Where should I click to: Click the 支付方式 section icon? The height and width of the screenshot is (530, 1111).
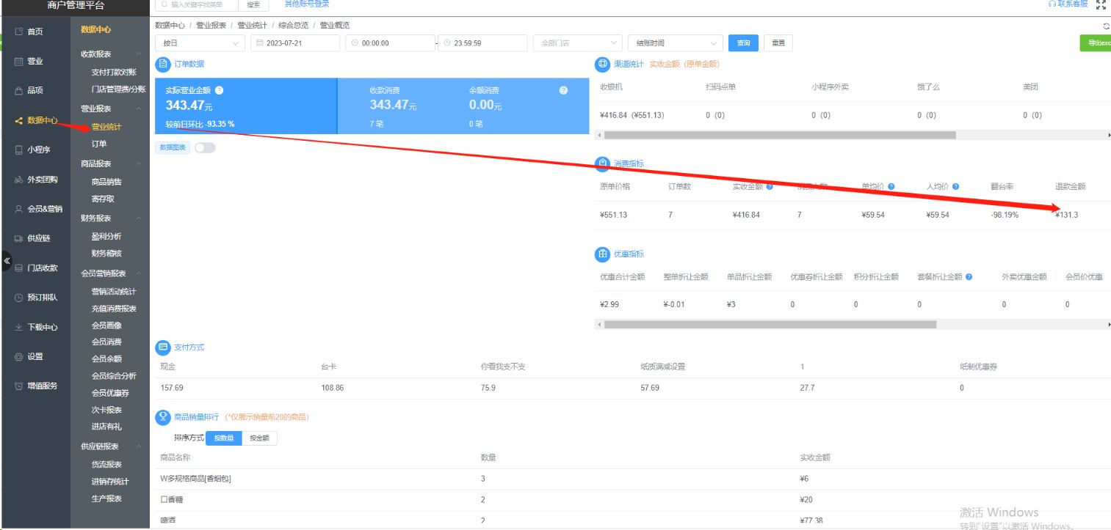[x=163, y=347]
